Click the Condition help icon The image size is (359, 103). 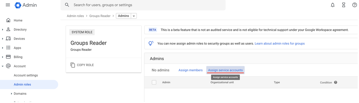tap(335, 83)
